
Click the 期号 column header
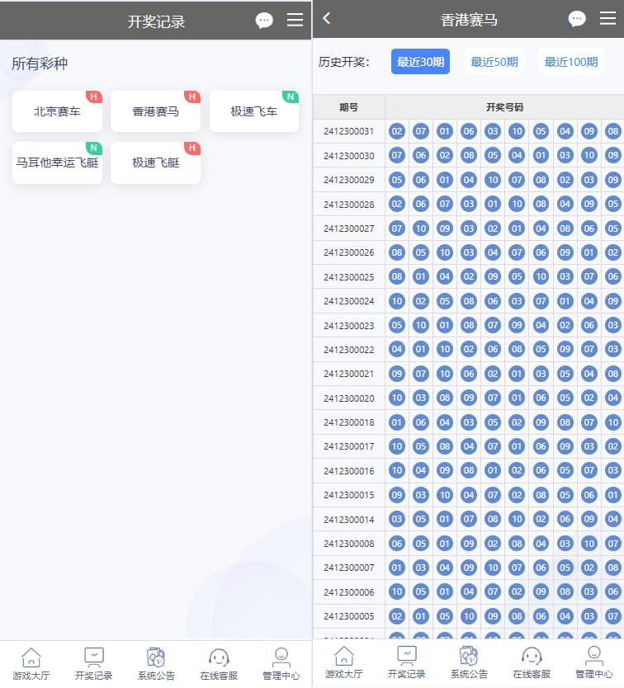[x=349, y=107]
